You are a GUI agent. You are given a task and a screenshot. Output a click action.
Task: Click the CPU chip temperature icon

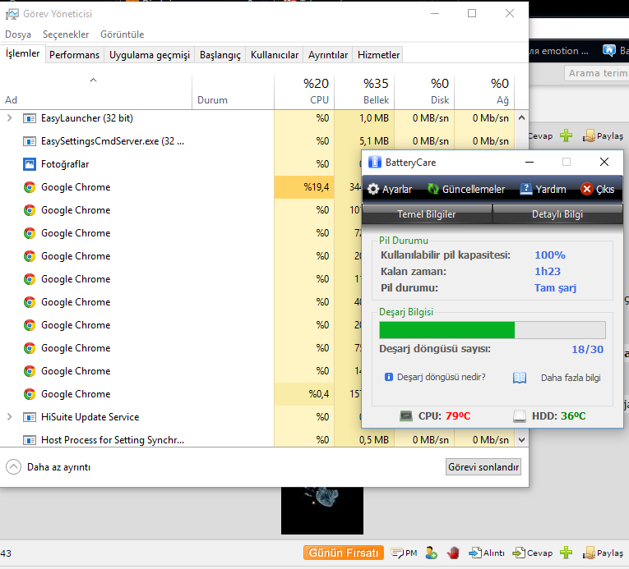pos(406,416)
